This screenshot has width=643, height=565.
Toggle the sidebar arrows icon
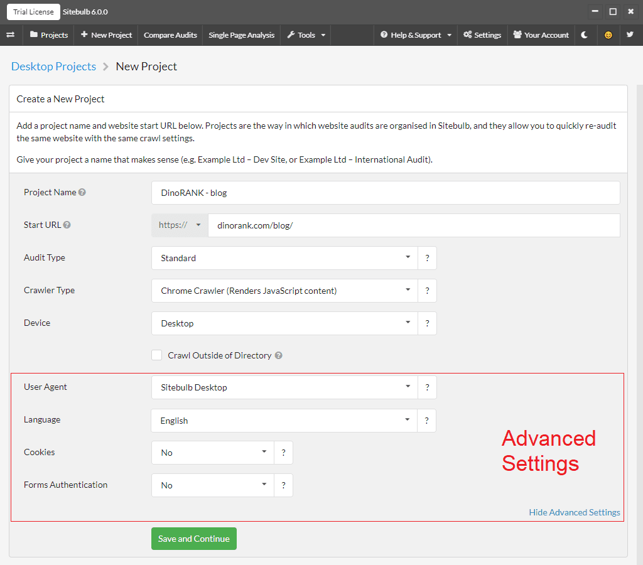coord(11,35)
